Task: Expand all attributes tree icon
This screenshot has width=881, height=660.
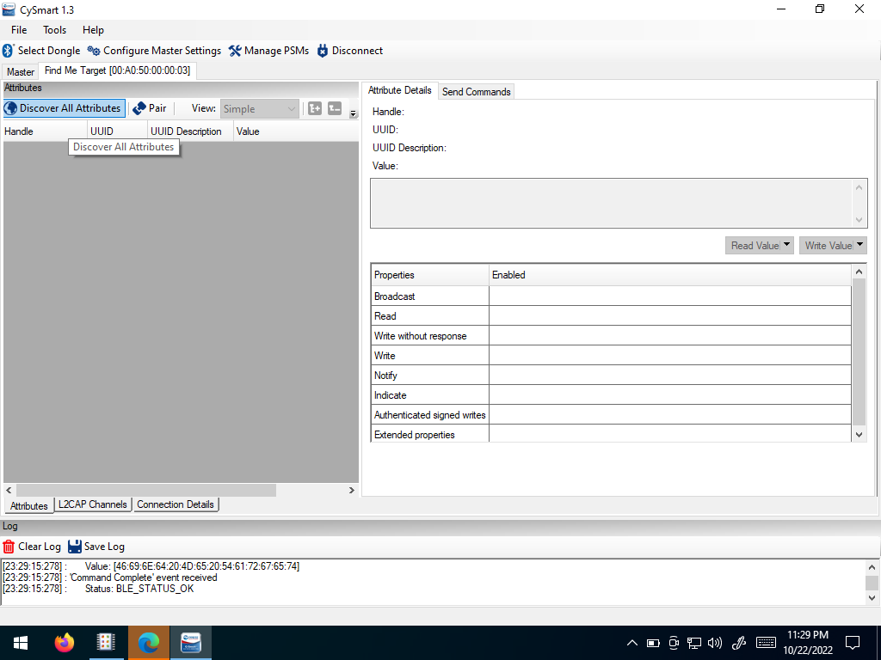Action: [315, 108]
